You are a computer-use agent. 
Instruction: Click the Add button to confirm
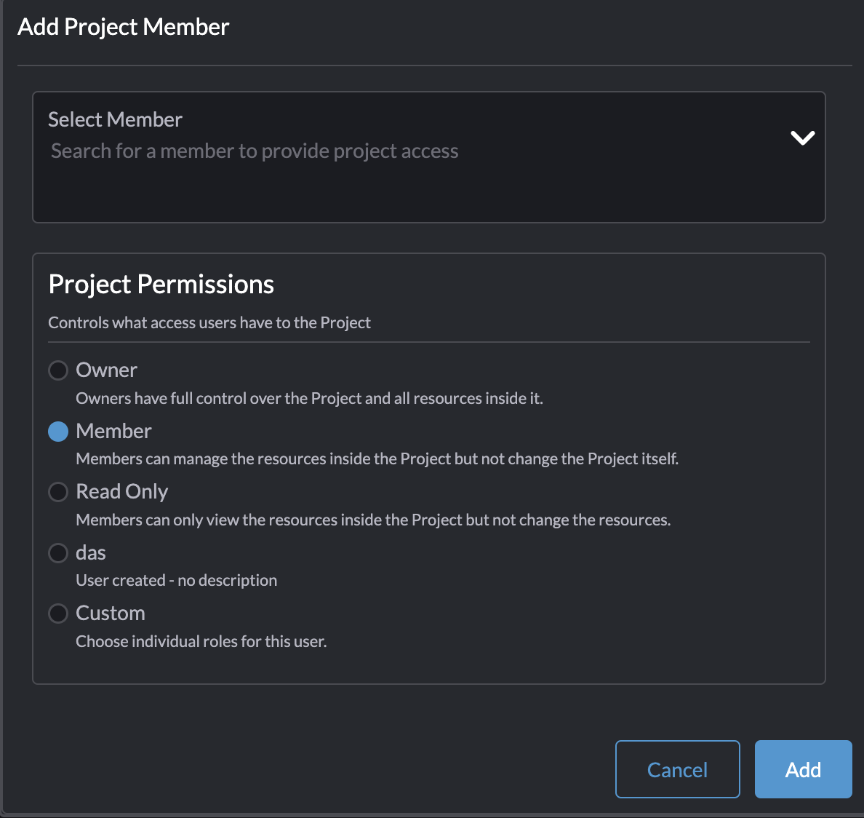(x=803, y=769)
